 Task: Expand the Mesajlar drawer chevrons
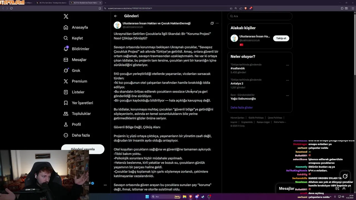pos(344,188)
